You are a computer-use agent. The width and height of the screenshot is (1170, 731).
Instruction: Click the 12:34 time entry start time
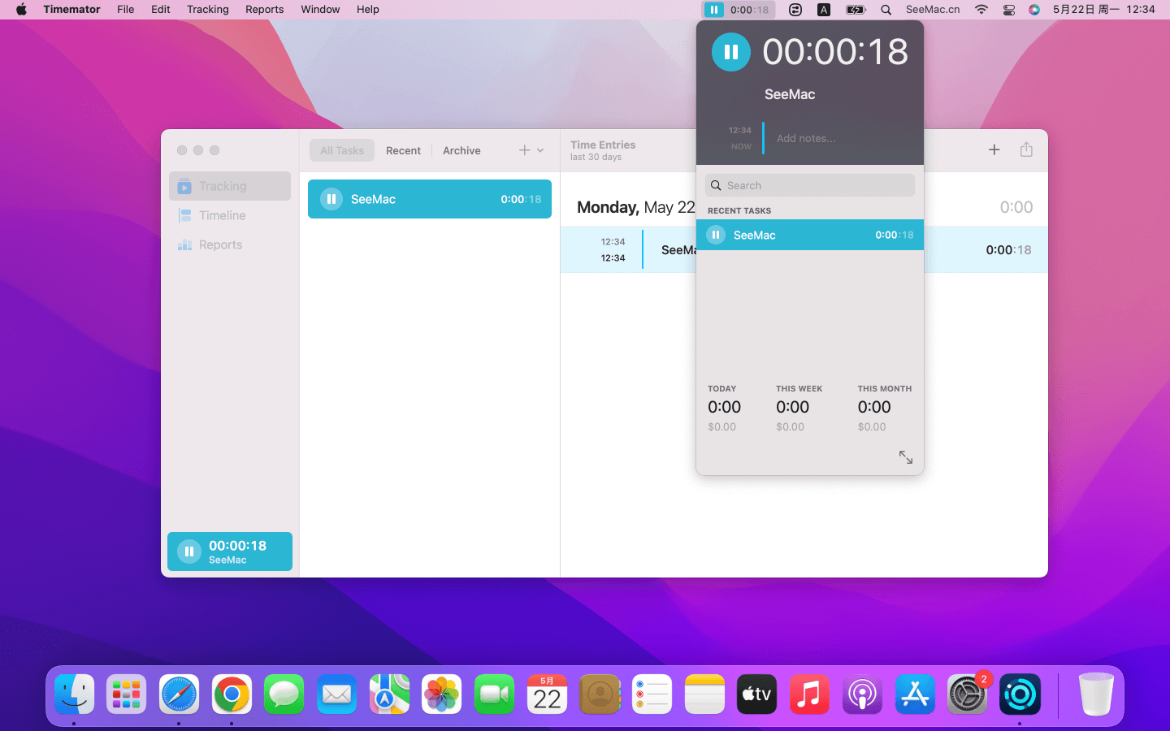[x=613, y=241]
